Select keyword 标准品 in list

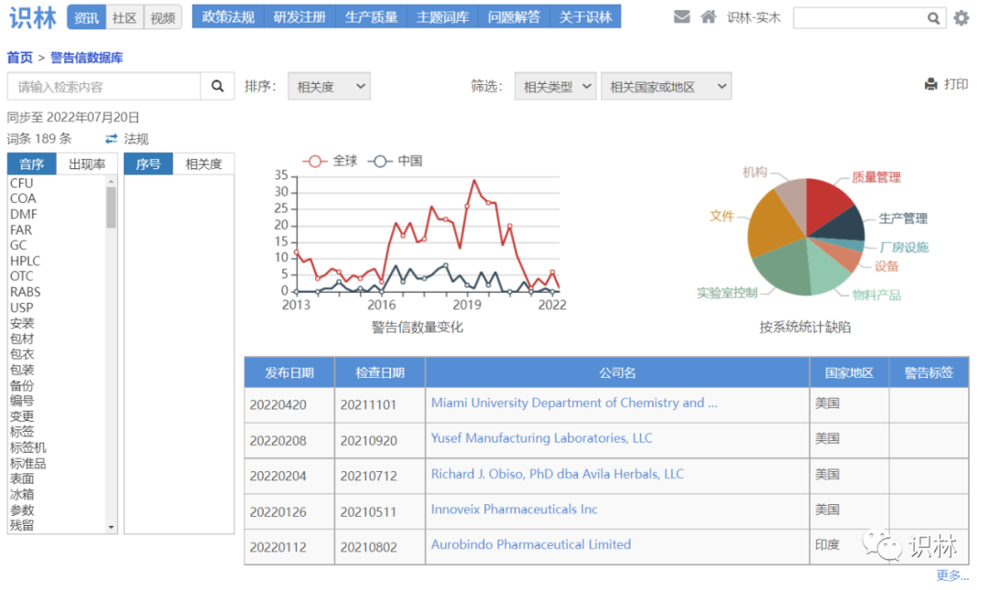coord(27,463)
